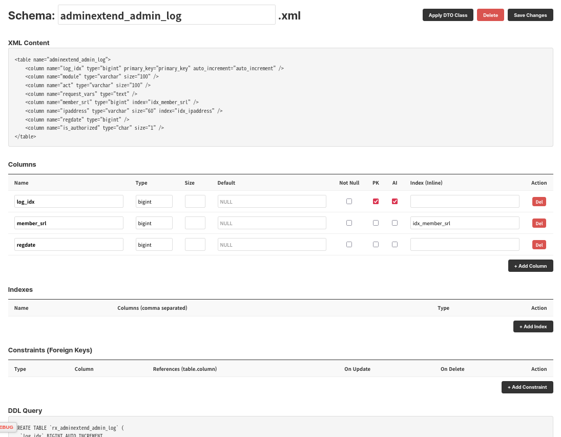
Task: Uncheck the PK checkbox for log_idx
Action: pos(376,202)
